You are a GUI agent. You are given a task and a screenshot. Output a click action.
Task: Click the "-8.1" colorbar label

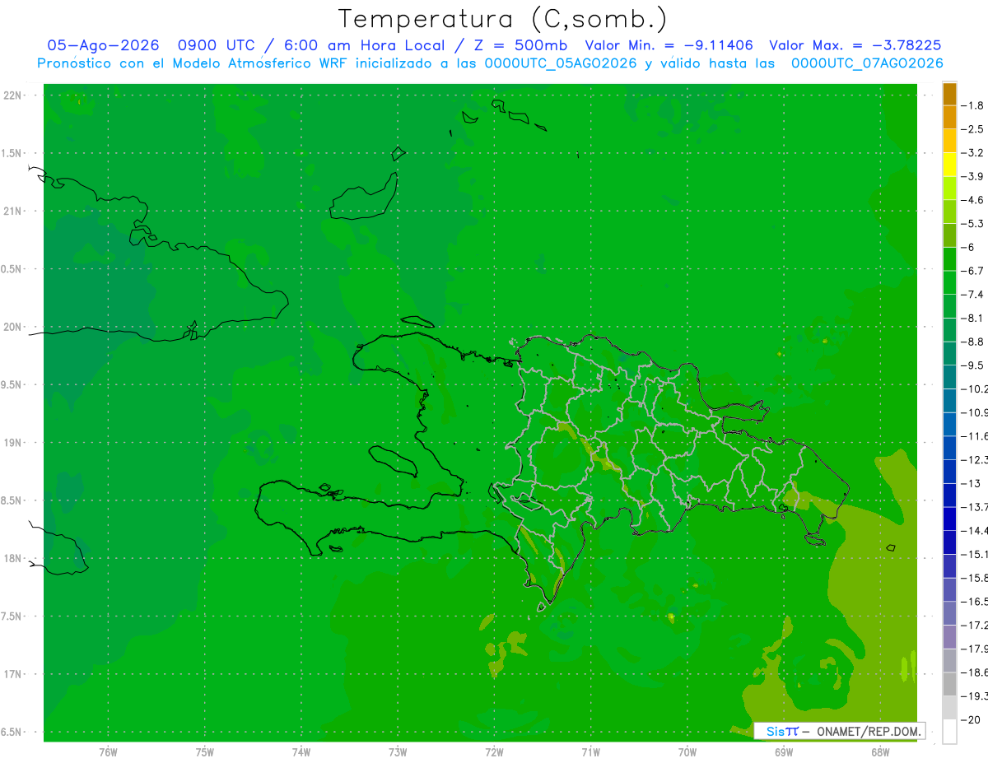(x=973, y=318)
